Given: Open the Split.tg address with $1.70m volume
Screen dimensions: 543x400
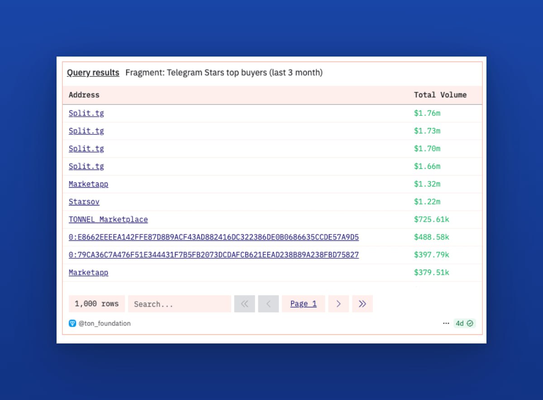Looking at the screenshot, I should (86, 148).
